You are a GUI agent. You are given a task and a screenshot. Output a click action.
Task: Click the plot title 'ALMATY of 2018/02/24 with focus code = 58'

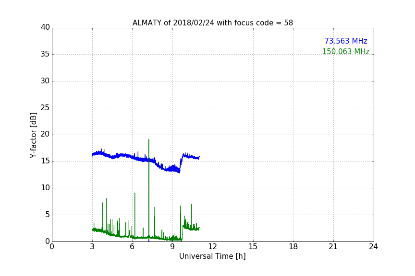(212, 23)
